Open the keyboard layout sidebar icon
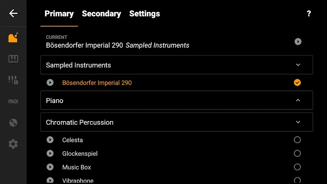 coord(13,59)
